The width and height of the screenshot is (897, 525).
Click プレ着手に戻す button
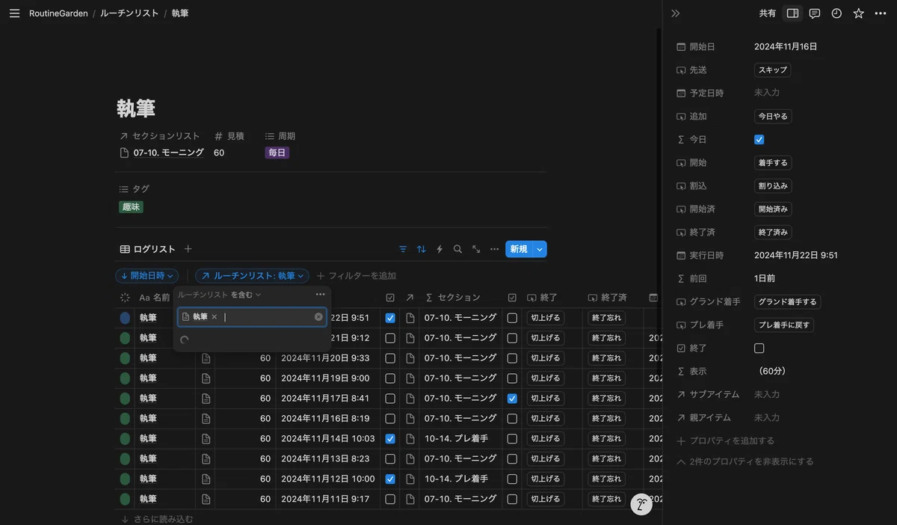(x=784, y=325)
